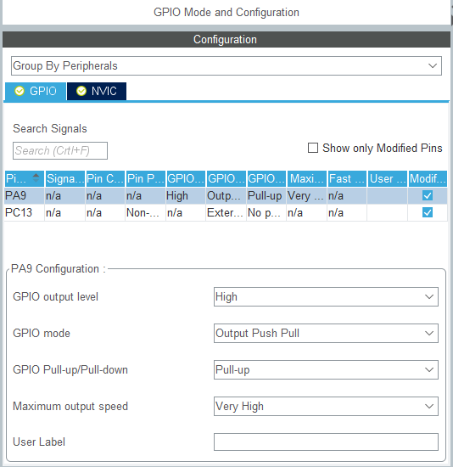Viewport: 453px width, 467px height.
Task: Open the Group By Peripherals dropdown
Action: [x=226, y=66]
